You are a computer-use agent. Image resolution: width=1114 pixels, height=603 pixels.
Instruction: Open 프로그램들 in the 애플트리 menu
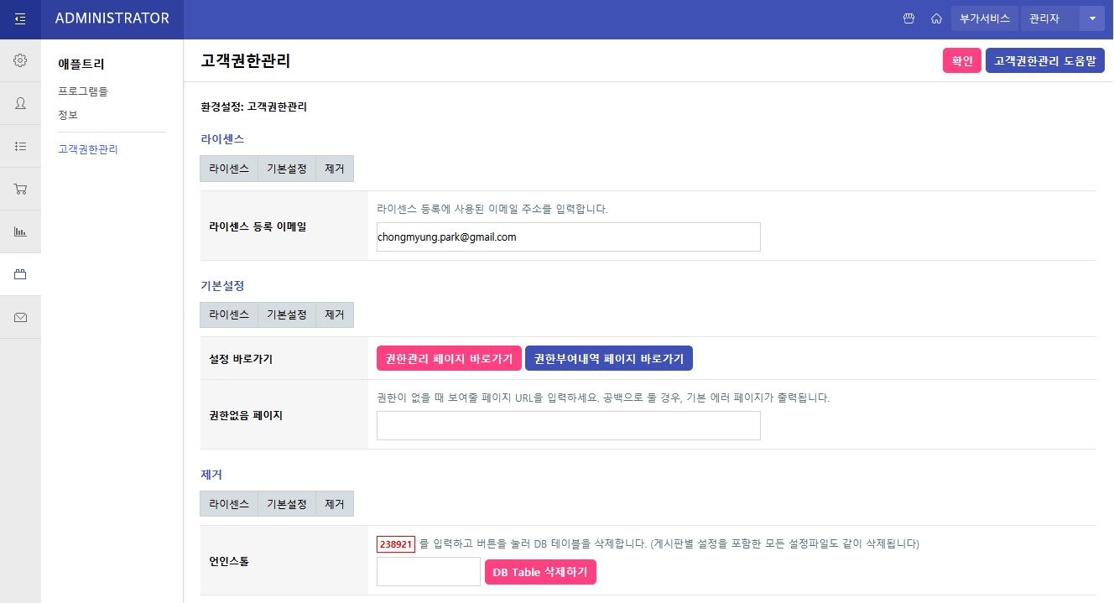[x=81, y=91]
